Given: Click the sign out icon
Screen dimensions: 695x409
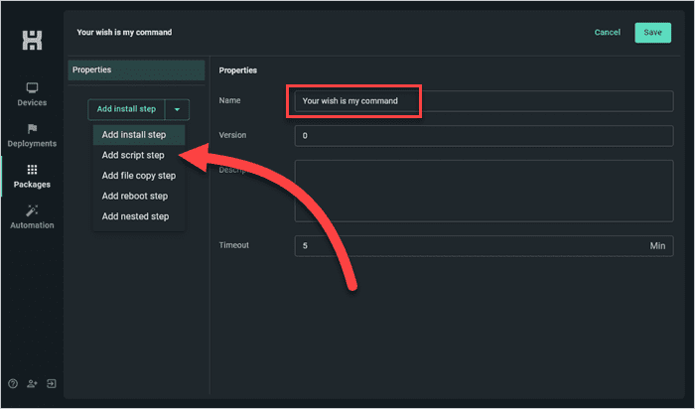Looking at the screenshot, I should click(52, 384).
